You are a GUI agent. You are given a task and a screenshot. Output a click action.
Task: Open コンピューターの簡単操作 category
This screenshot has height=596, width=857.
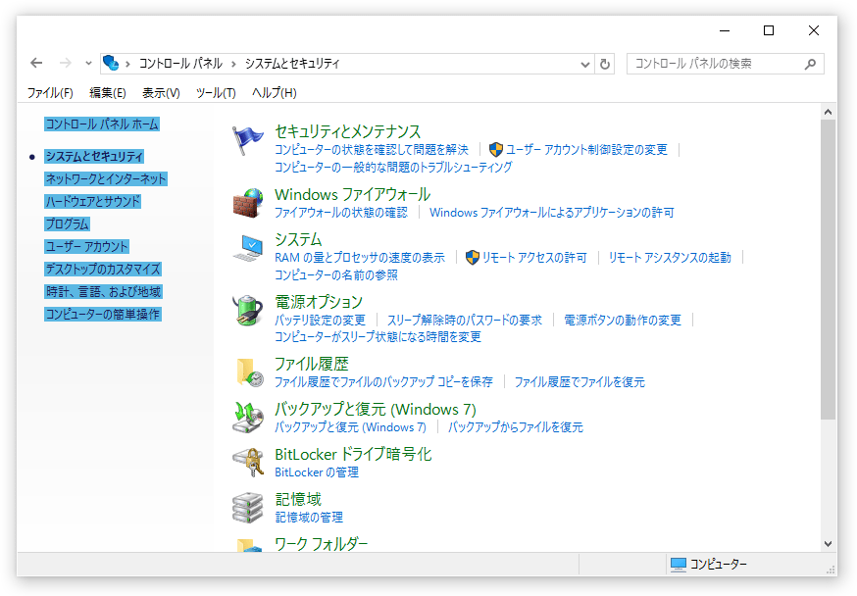[x=103, y=314]
